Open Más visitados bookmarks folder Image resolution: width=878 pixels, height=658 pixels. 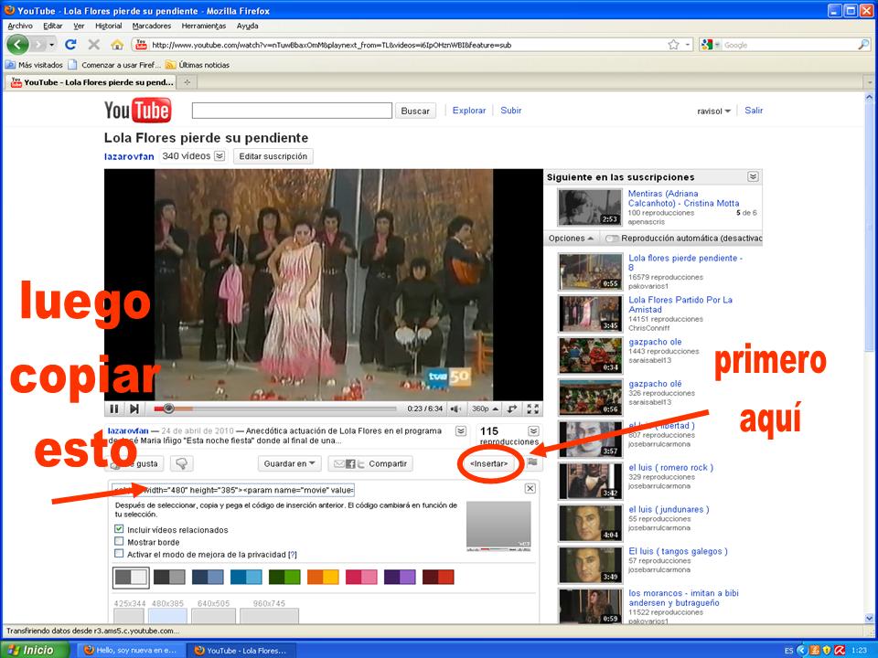34,65
